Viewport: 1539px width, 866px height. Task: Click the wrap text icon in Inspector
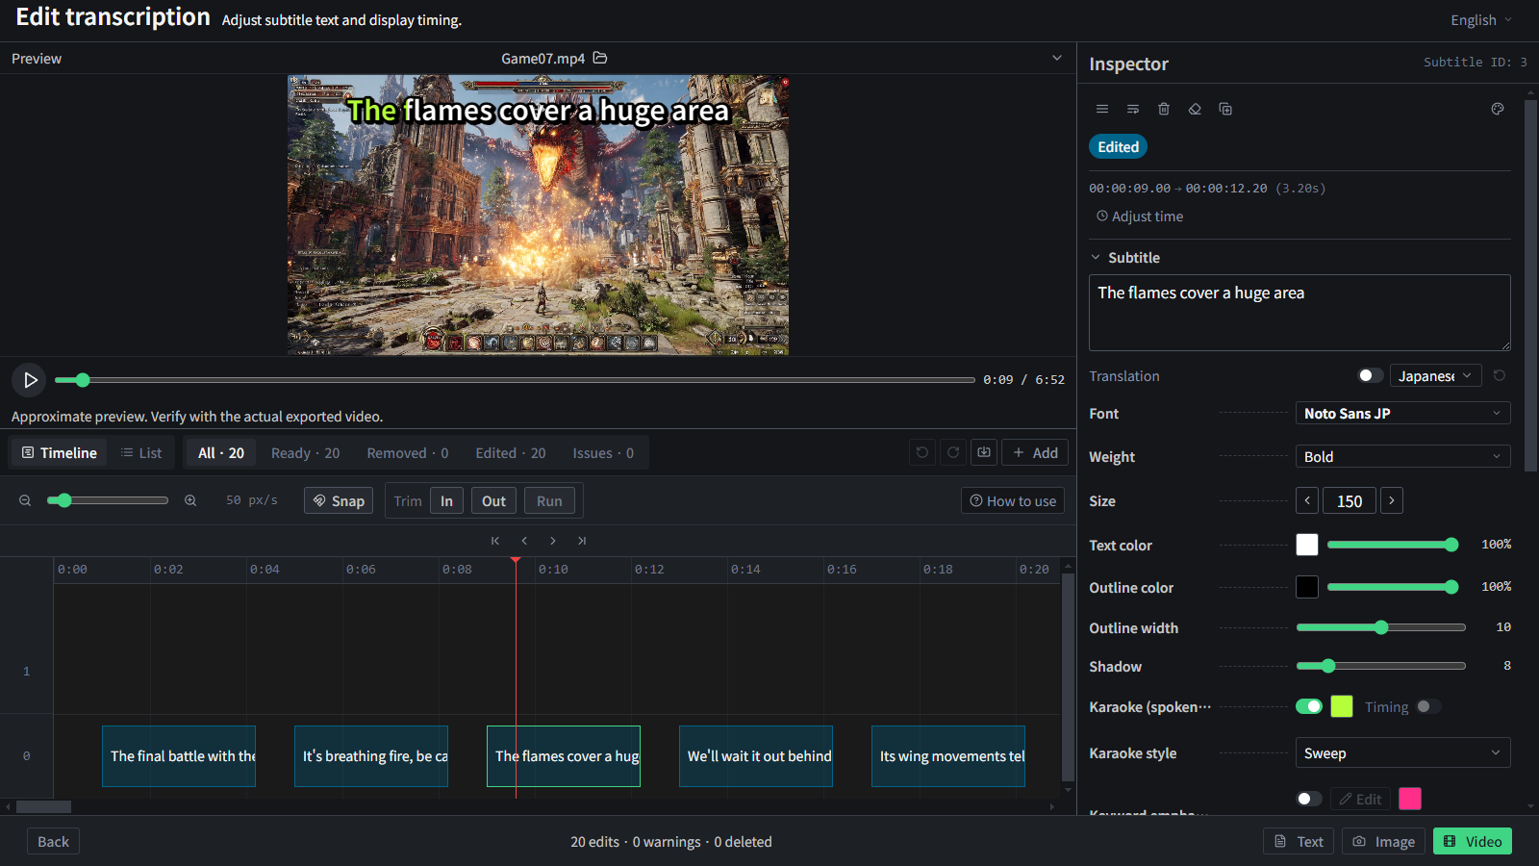(1133, 109)
